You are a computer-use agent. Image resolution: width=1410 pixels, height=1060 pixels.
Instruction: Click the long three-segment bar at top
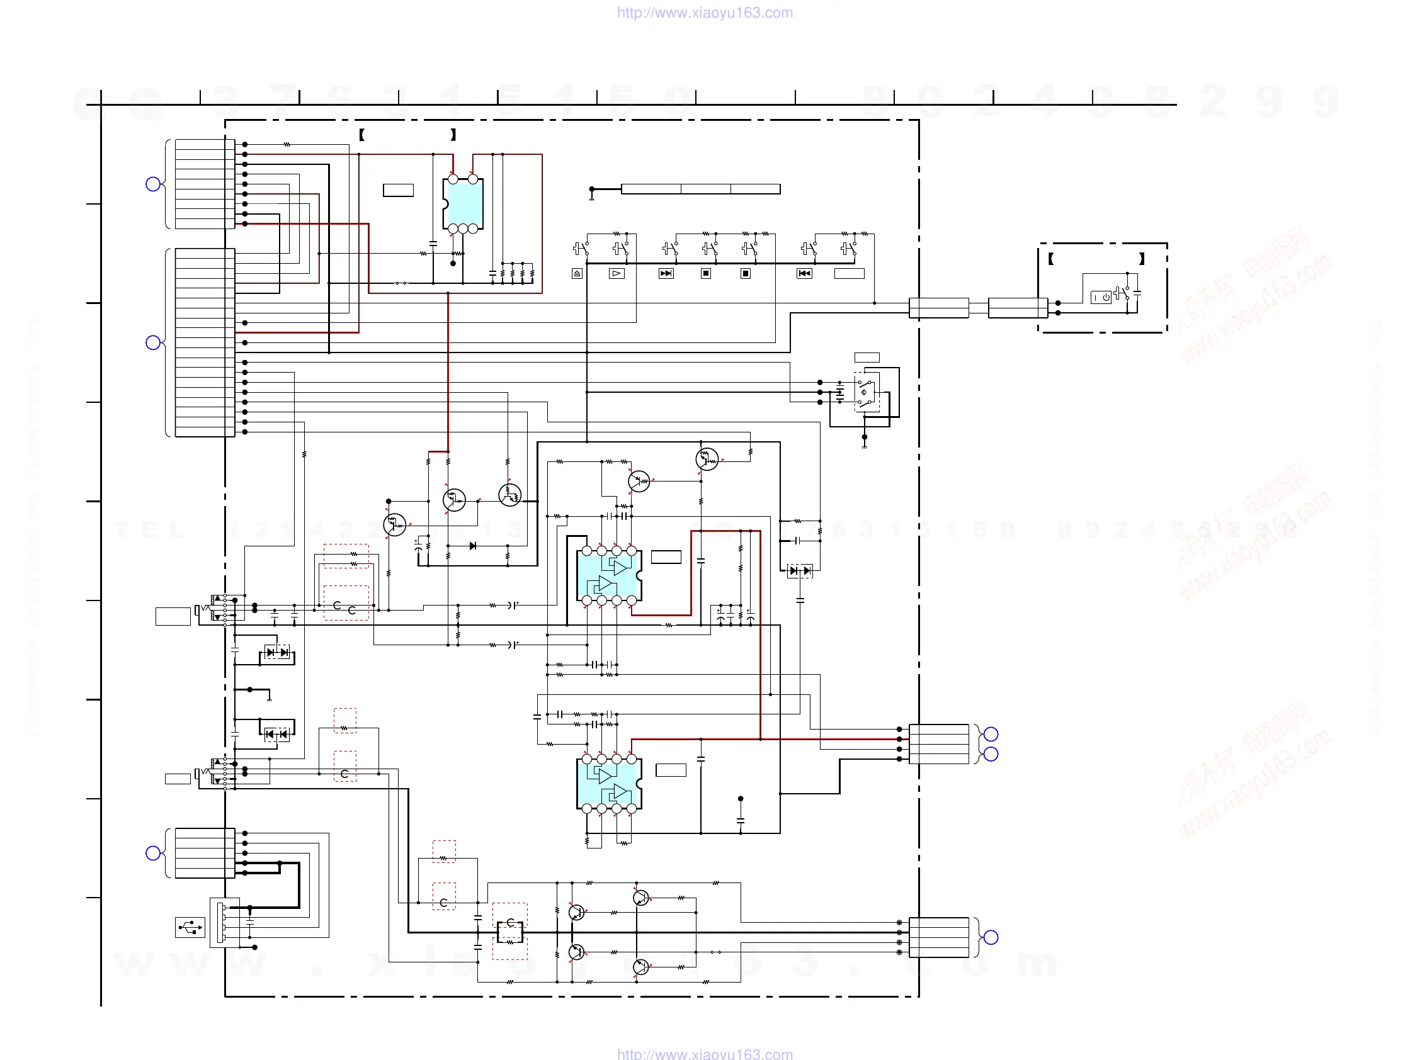(700, 189)
